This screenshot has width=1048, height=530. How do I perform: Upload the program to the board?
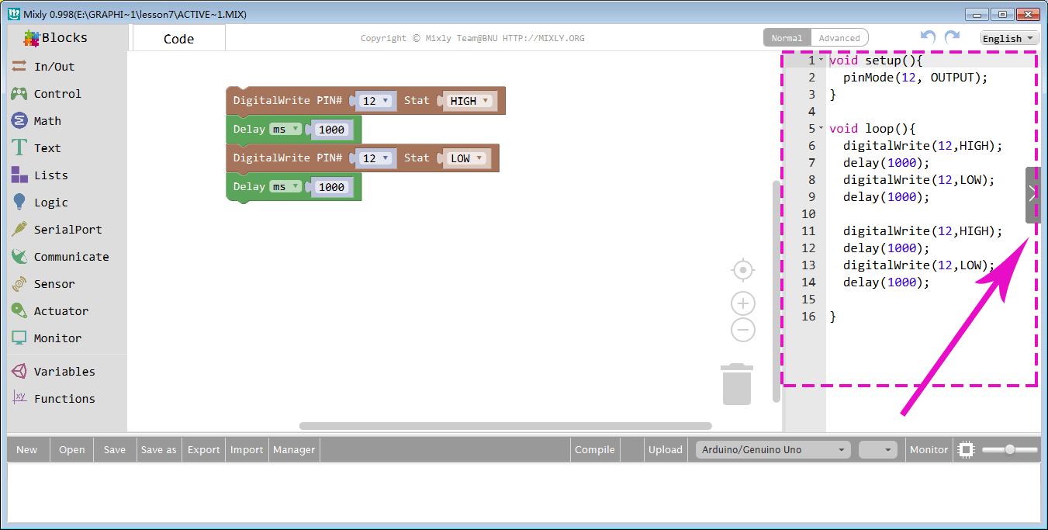[666, 450]
